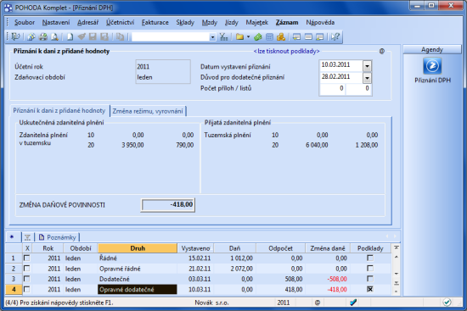Click the gold coins toolbar icon
467x311 pixels.
(x=281, y=37)
